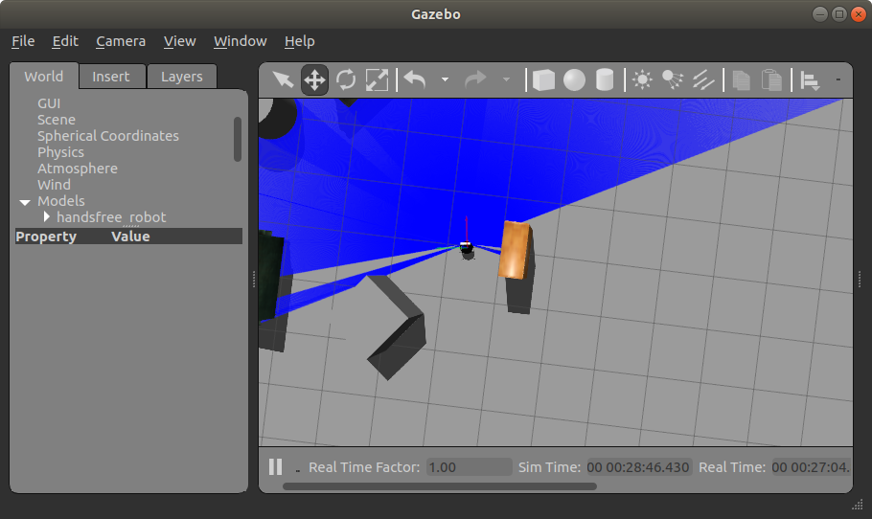
Task: Select the handsfree_robot model
Action: point(111,217)
